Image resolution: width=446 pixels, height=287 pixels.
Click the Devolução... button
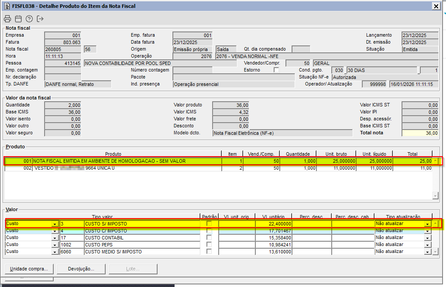point(81,269)
